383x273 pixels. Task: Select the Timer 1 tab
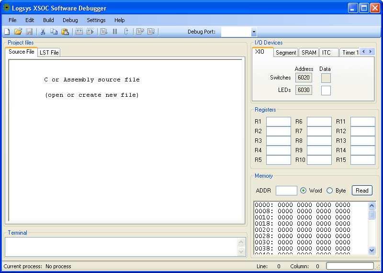(x=349, y=53)
